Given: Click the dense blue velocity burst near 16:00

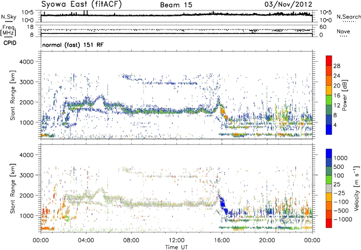Looking at the screenshot, I should point(223,205).
